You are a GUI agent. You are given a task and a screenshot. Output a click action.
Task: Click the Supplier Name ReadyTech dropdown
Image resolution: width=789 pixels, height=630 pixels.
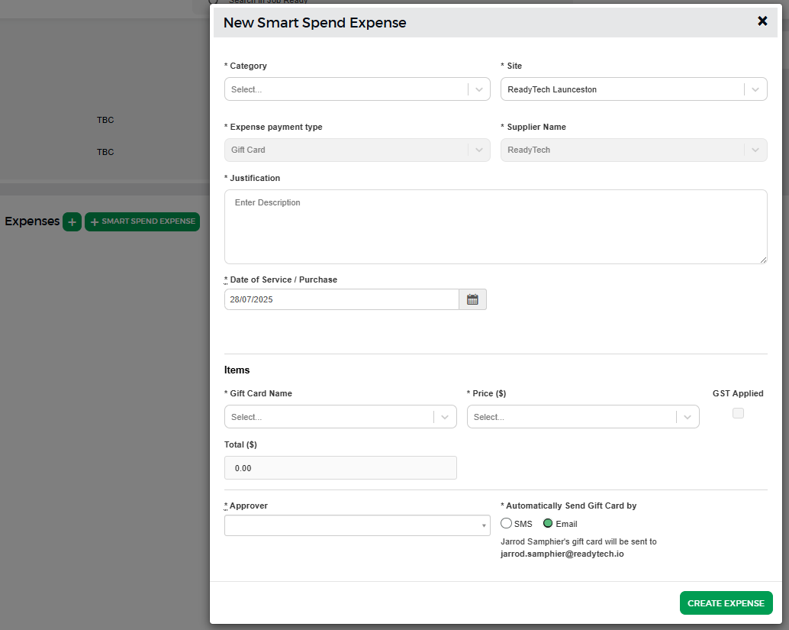tap(634, 150)
